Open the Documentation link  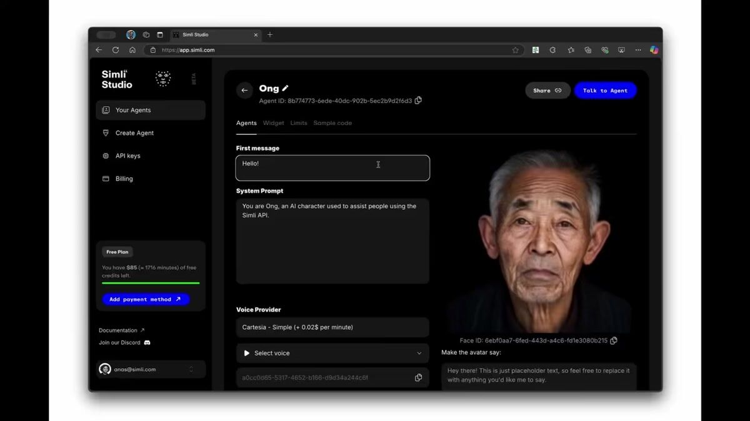121,330
